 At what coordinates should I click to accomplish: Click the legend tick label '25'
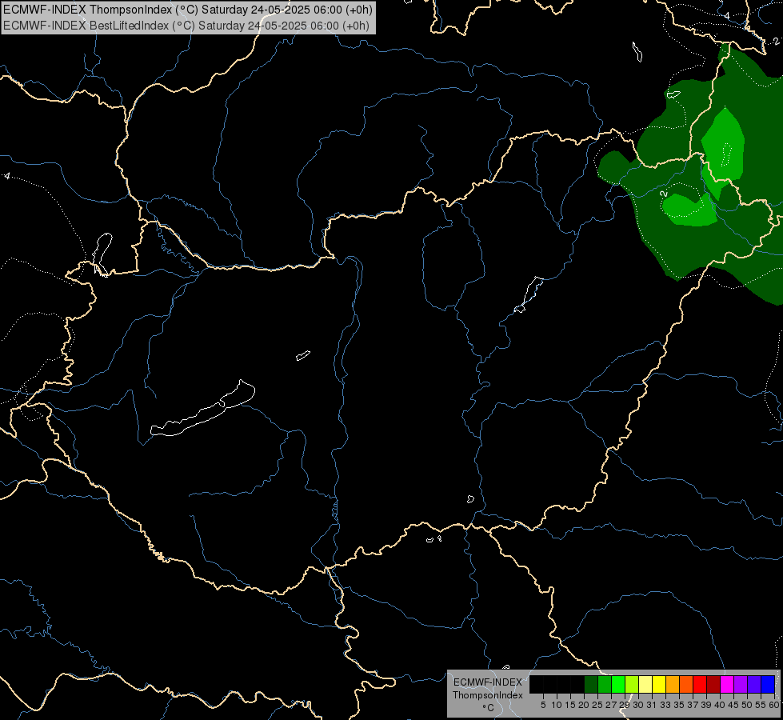(x=597, y=705)
